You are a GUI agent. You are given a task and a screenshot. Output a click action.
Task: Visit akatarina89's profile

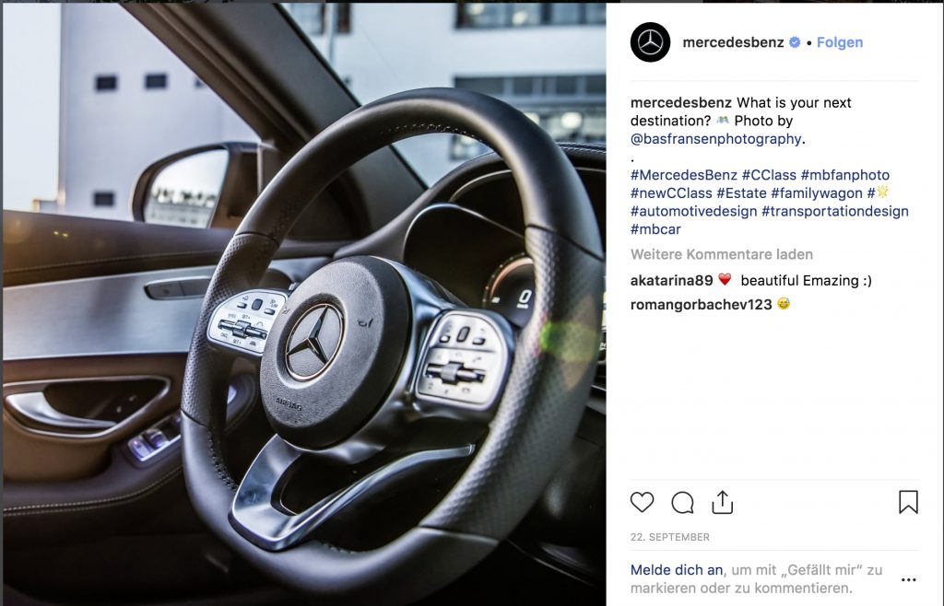pyautogui.click(x=671, y=280)
